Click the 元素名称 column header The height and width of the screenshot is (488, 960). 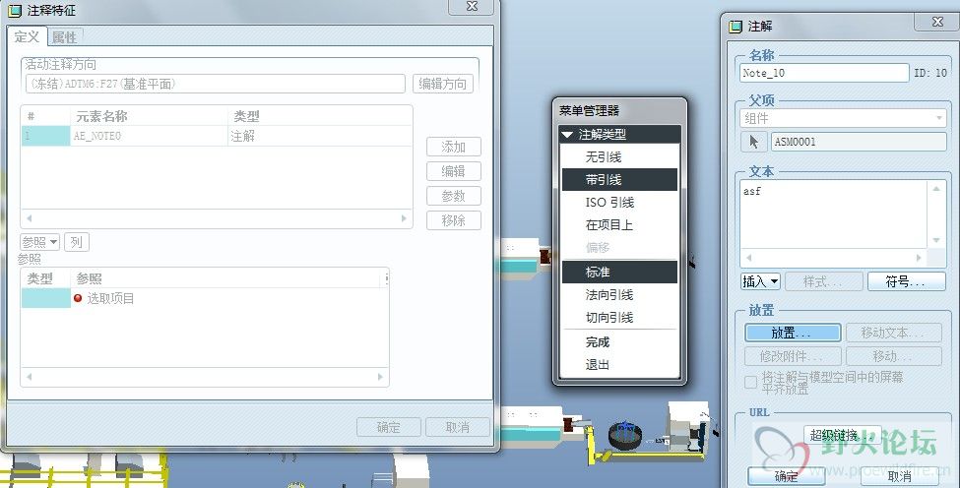click(x=149, y=116)
